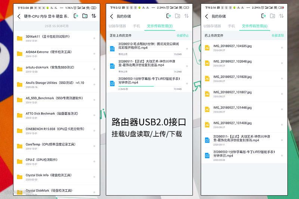The height and width of the screenshot is (199, 299).
Task: Tap the sort arrows icon in 硬件-CPU header
Action: (94, 16)
